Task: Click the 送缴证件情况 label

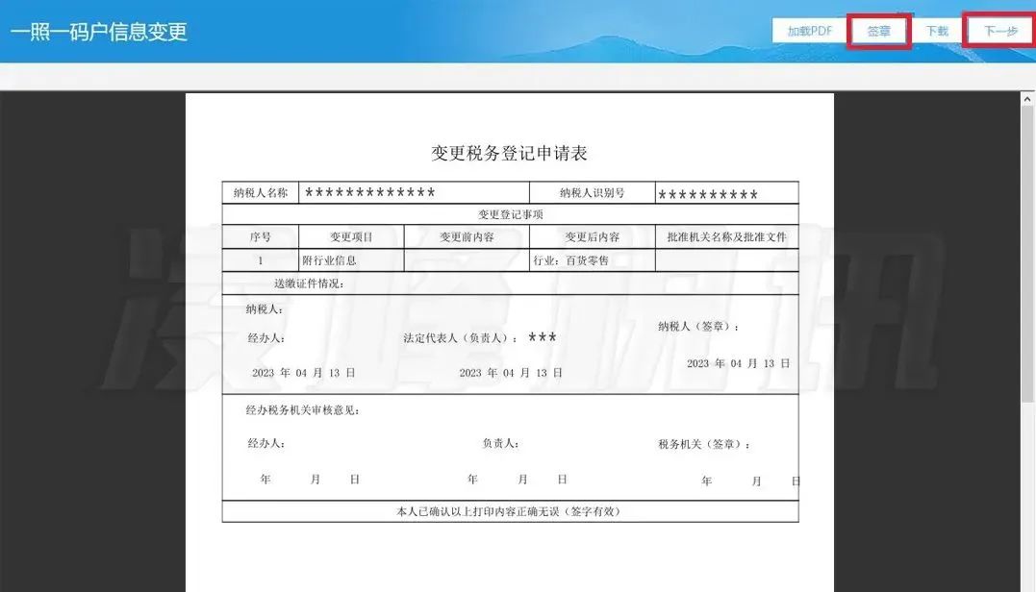Action: point(309,284)
